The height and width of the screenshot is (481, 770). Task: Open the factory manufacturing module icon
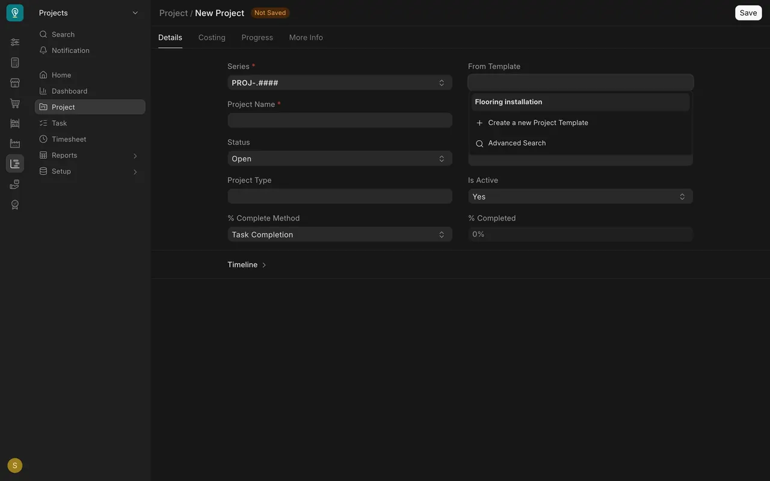coord(15,144)
